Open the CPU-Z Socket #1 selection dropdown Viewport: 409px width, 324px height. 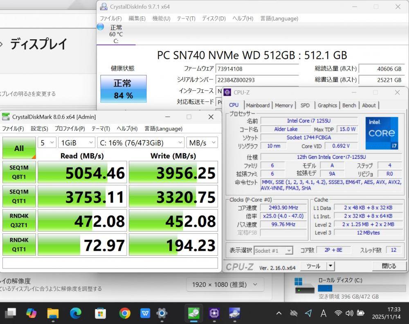(x=273, y=251)
